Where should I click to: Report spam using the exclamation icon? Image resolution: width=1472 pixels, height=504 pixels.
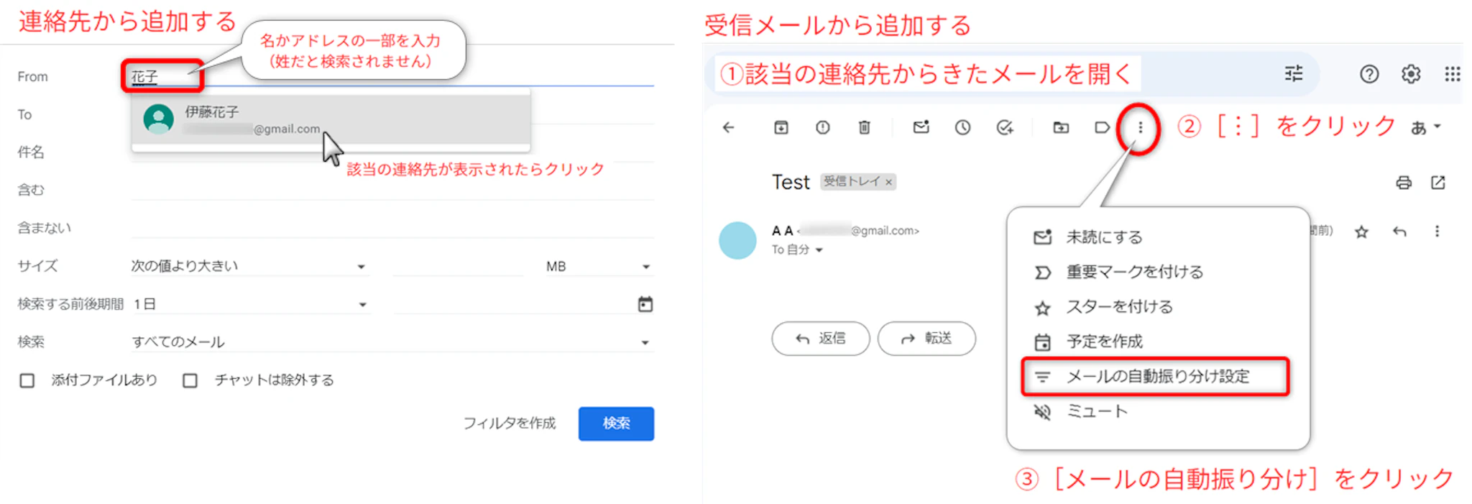(823, 128)
